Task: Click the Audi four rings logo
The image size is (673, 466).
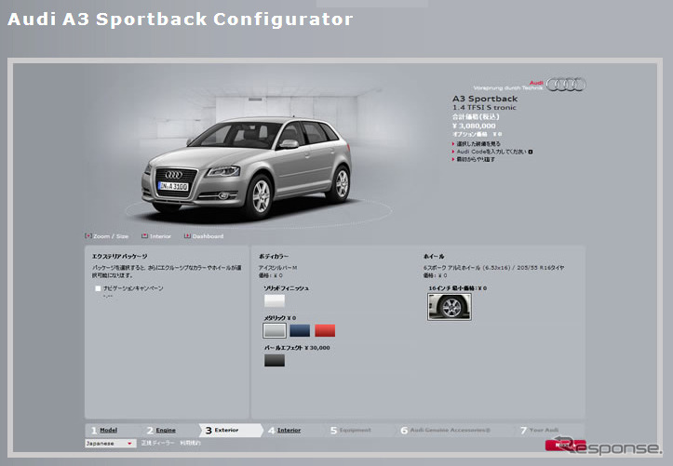Action: click(x=566, y=85)
